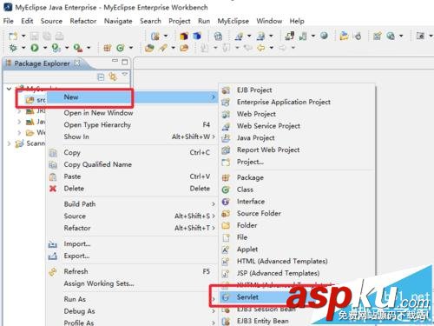The width and height of the screenshot is (434, 326).
Task: Click the Debug bug toolbar icon
Action: 13,48
